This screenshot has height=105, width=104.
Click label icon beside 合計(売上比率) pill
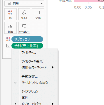[x=8, y=46]
